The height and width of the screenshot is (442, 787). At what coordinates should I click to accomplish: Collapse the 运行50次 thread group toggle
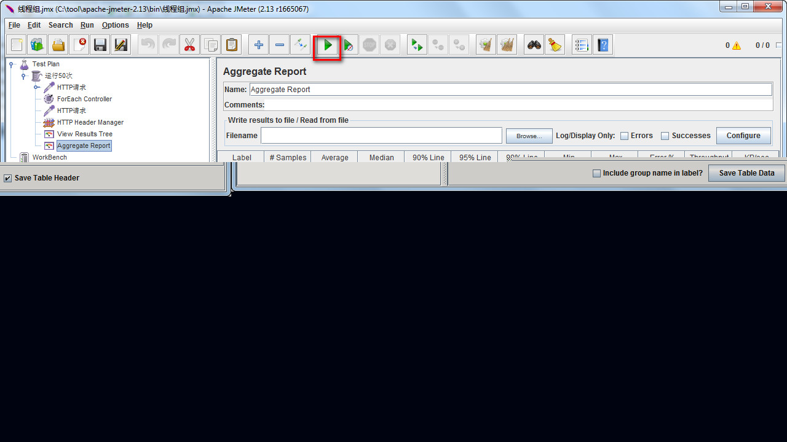[x=23, y=76]
